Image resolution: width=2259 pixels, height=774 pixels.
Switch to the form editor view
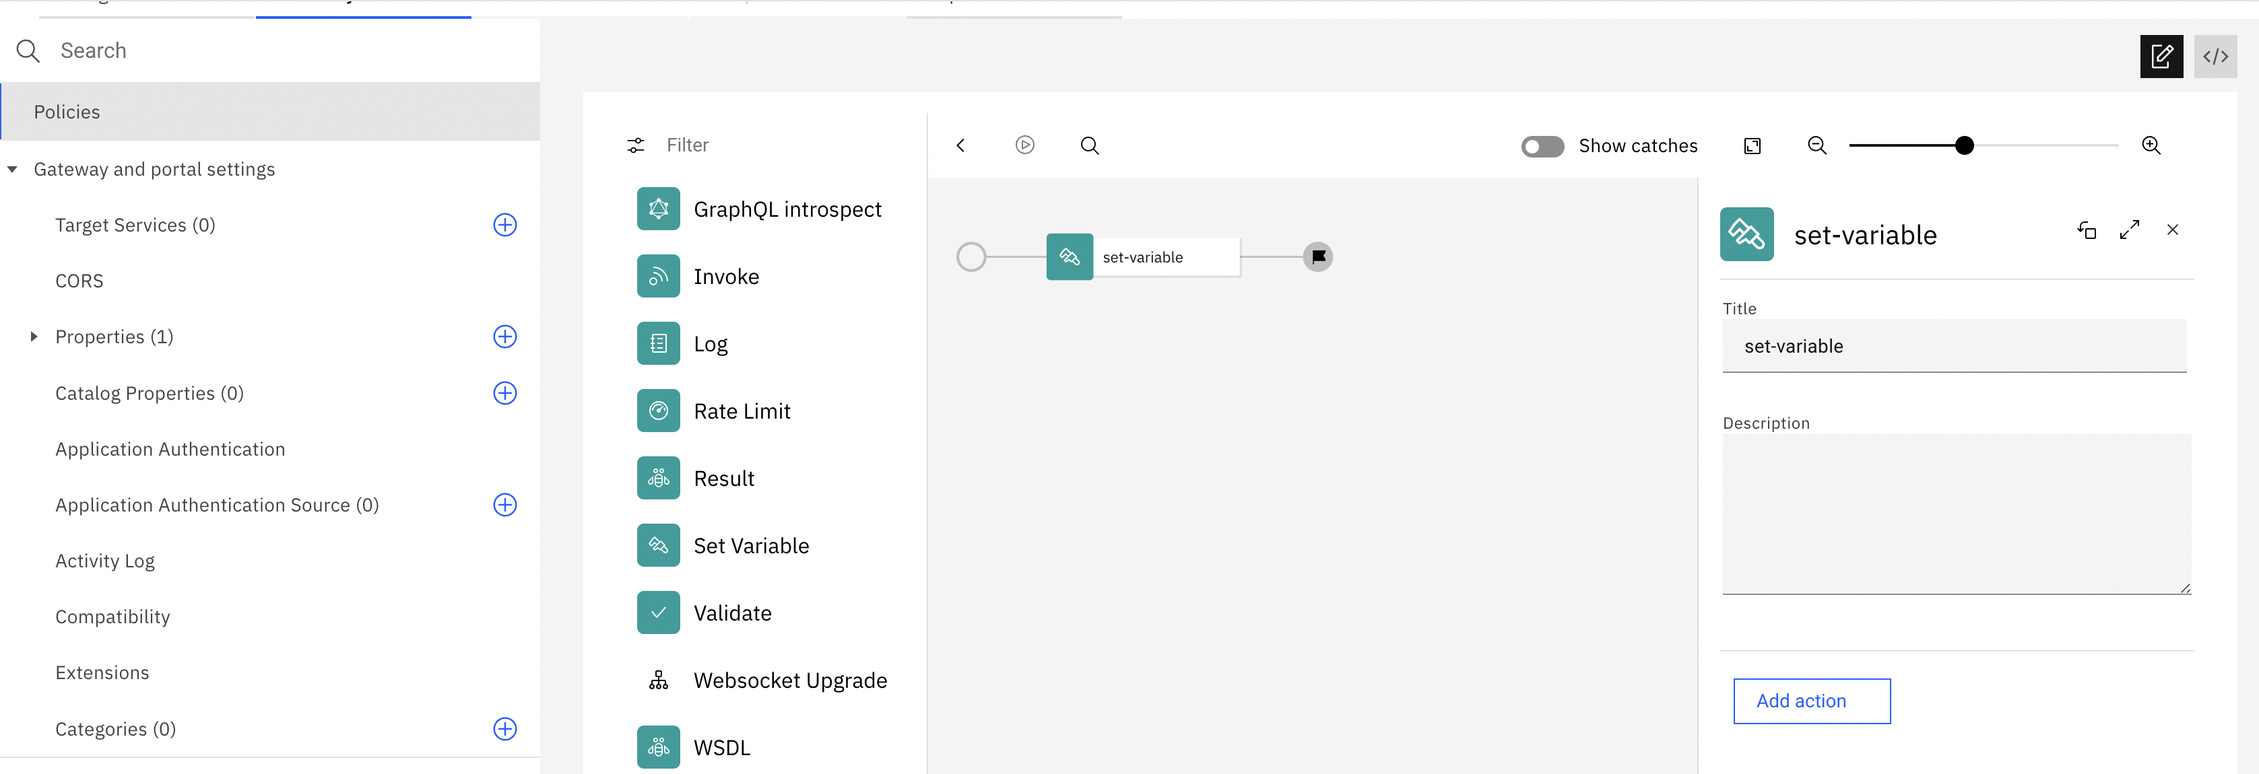[2161, 56]
